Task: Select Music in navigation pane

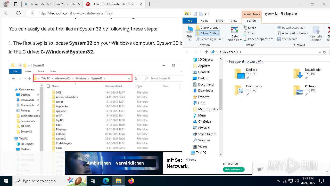Action: tap(202, 115)
